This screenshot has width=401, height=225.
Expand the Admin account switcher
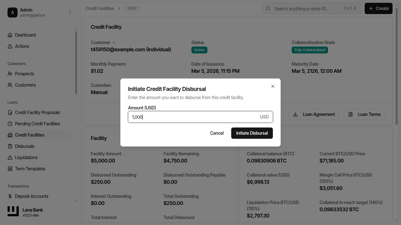70,12
